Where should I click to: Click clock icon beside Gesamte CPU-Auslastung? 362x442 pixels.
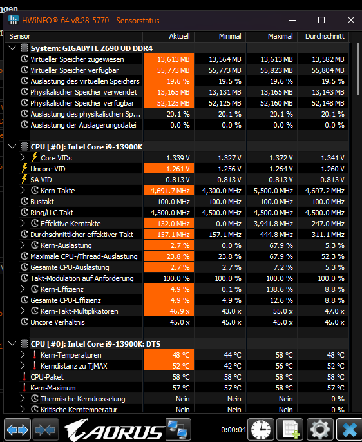[x=24, y=267]
